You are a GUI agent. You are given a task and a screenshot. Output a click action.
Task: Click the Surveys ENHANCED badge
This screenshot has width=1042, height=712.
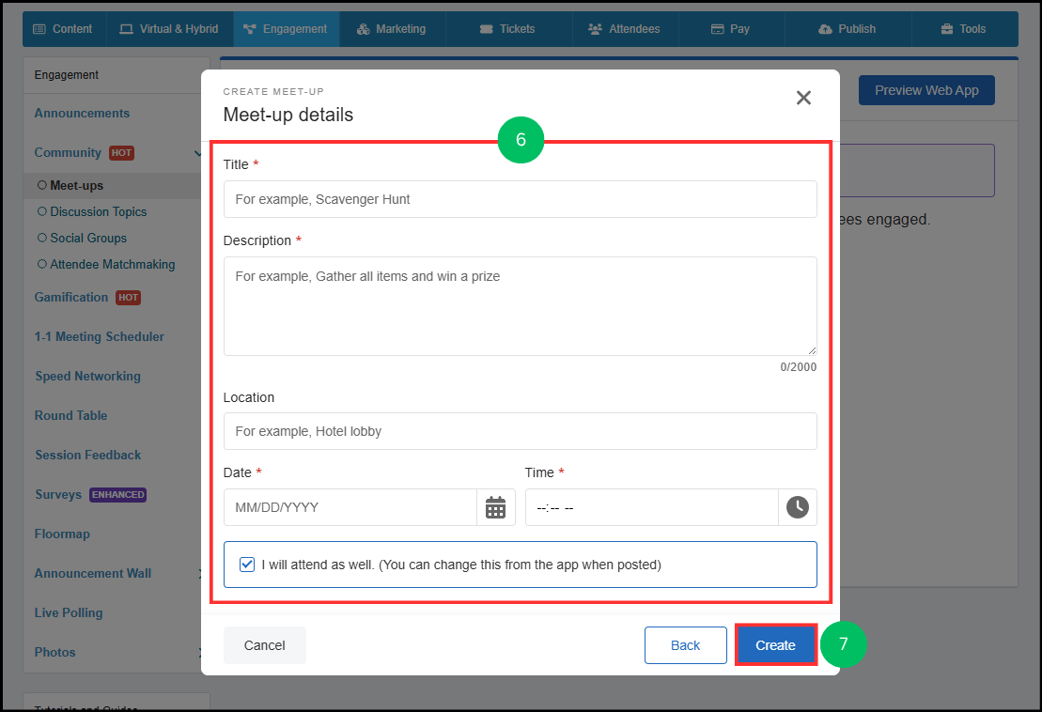tap(117, 495)
